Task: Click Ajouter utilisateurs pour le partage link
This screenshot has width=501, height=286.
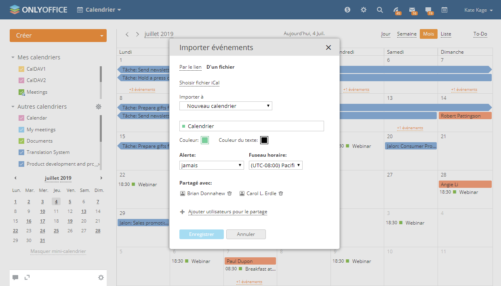Action: click(227, 212)
